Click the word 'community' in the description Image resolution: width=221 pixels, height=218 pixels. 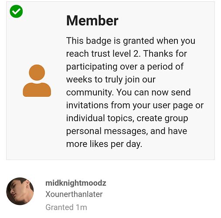coord(90,92)
